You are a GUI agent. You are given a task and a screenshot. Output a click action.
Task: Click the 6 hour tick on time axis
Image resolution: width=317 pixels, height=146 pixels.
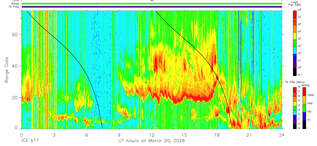87,135
